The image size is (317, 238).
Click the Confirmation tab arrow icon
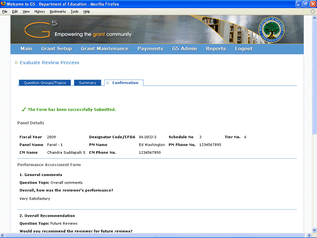[108, 83]
